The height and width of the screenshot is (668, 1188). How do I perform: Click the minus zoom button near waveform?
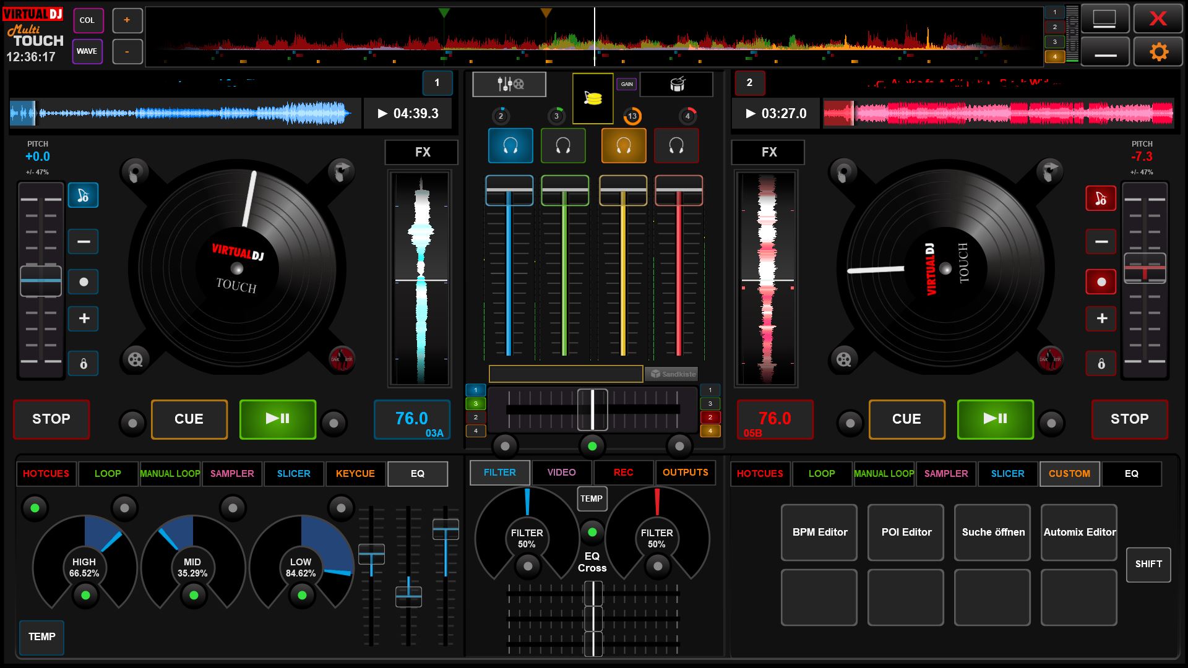[127, 51]
